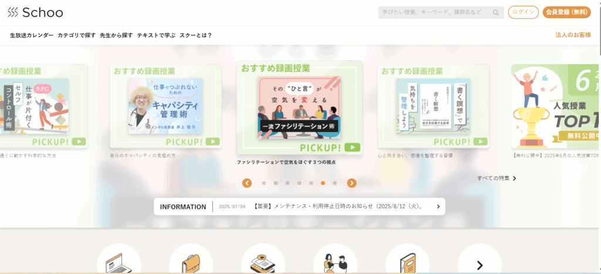Click the book category icon
This screenshot has height=274, width=601.
(407, 259)
